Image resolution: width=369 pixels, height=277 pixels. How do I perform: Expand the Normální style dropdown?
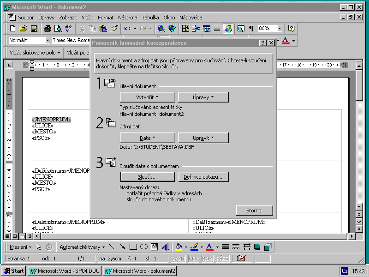pyautogui.click(x=48, y=41)
